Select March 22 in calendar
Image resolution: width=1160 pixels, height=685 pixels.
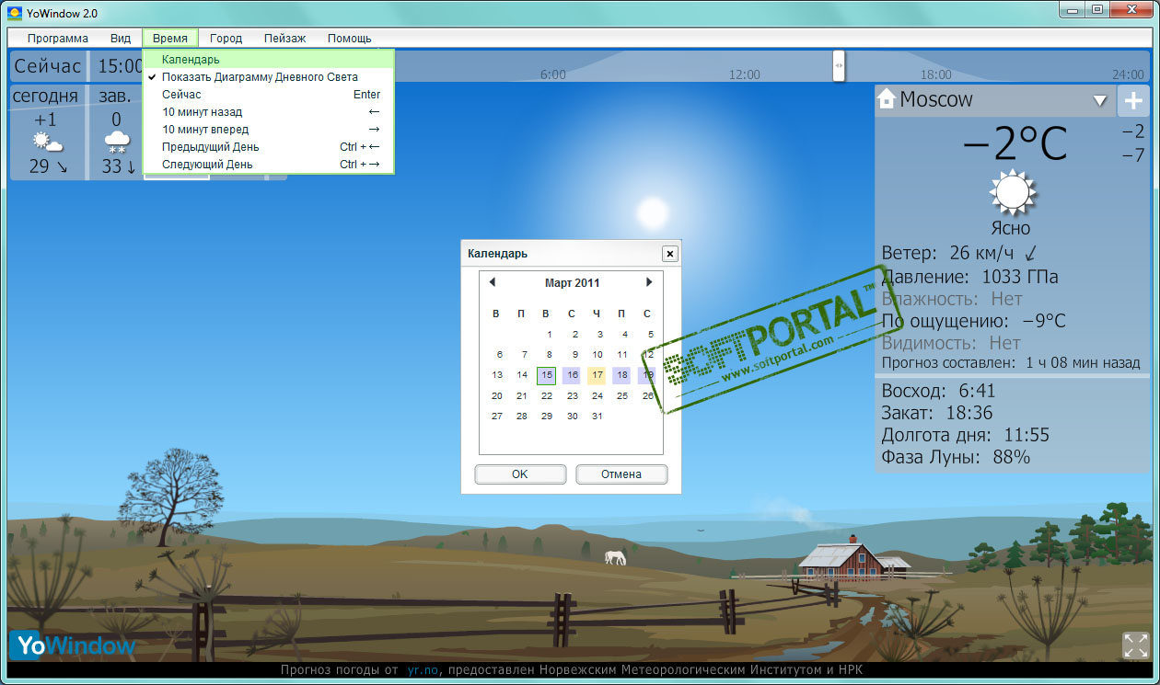[x=547, y=395]
